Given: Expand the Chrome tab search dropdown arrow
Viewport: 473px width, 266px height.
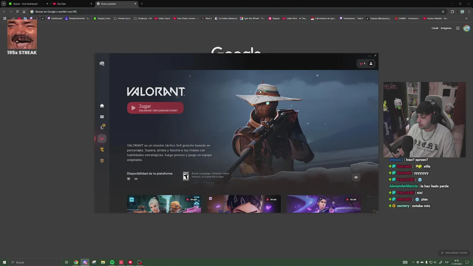Looking at the screenshot, I should (3, 4).
